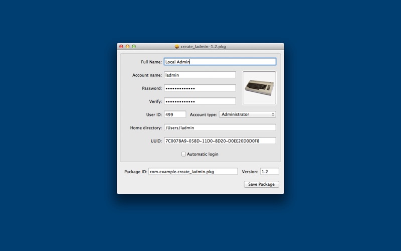The height and width of the screenshot is (251, 401).
Task: Open the Account type dropdown
Action: tap(247, 114)
